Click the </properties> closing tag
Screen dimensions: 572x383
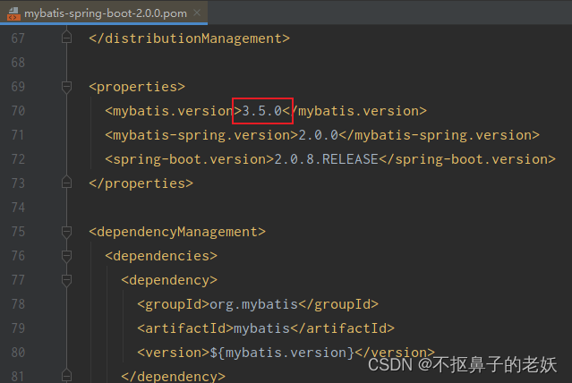pyautogui.click(x=141, y=183)
